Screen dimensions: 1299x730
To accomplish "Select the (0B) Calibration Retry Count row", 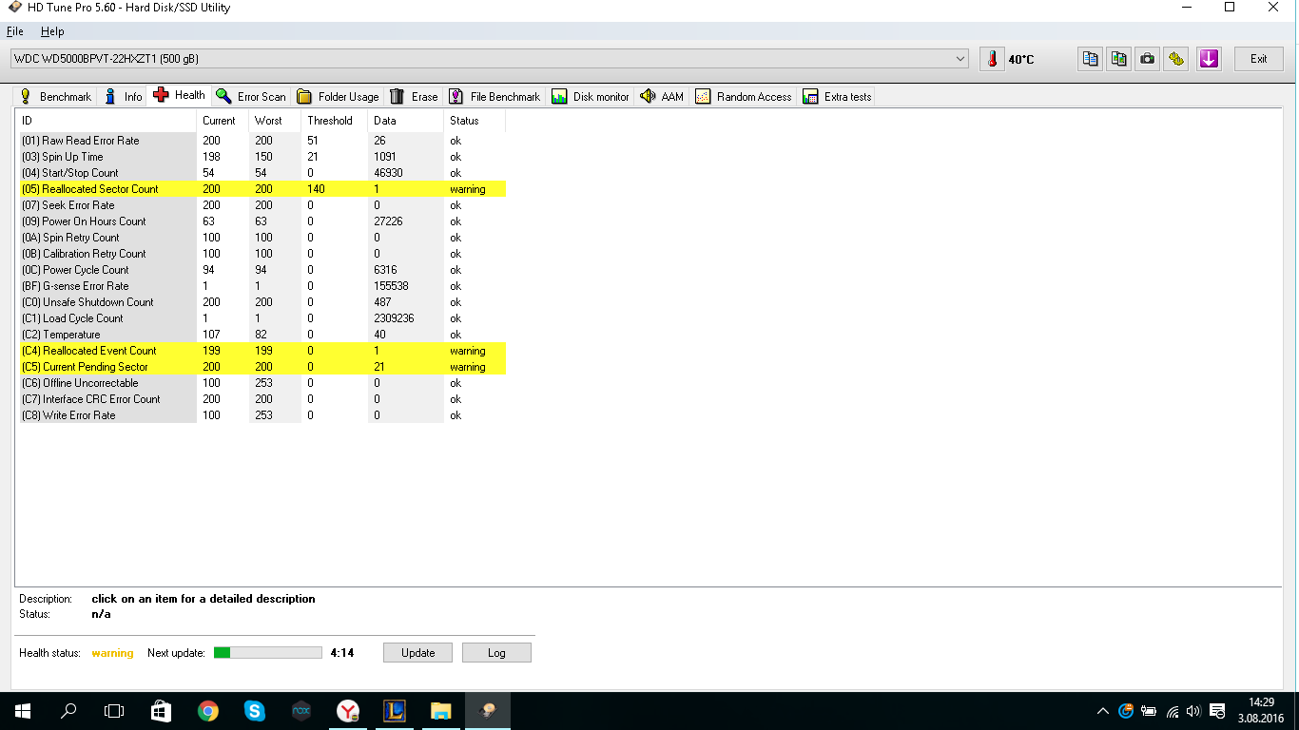I will pyautogui.click(x=261, y=254).
